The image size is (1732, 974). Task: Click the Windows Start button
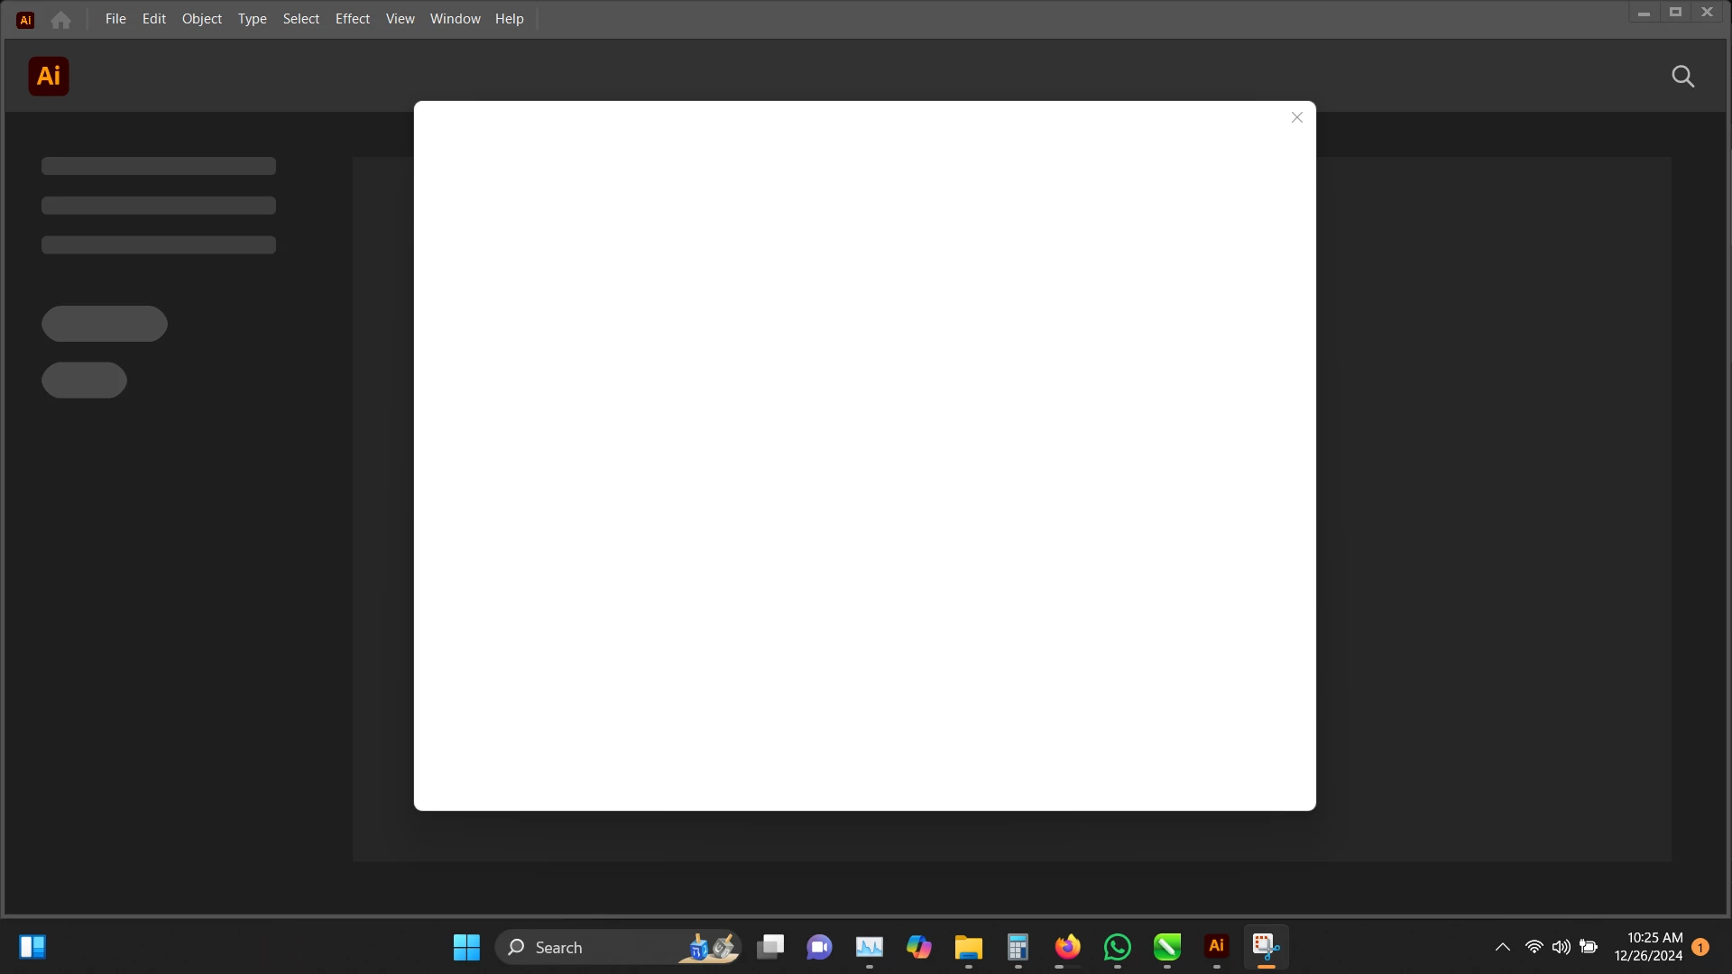coord(466,947)
